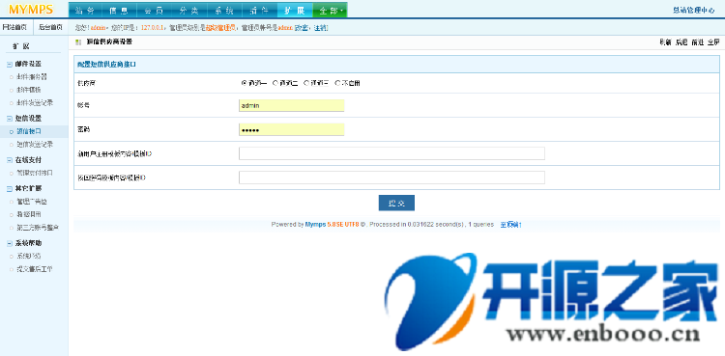Image resolution: width=725 pixels, height=356 pixels.
Task: Collapse the 邮件设置 sidebar section
Action: (10, 65)
